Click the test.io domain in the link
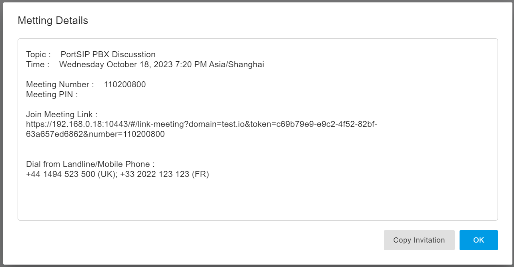Screen dimensions: 514x267 [x=233, y=124]
